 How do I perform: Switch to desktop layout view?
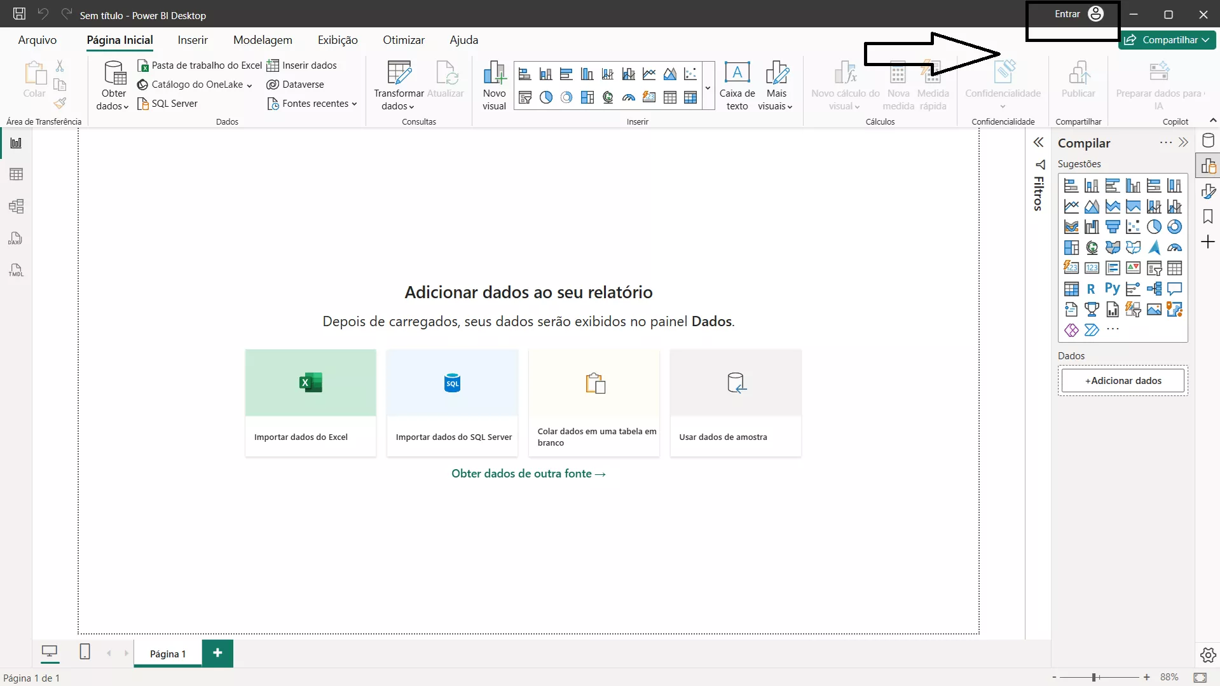(49, 652)
